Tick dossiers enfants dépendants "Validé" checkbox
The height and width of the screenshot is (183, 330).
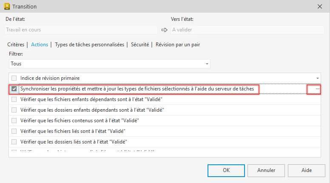point(14,110)
